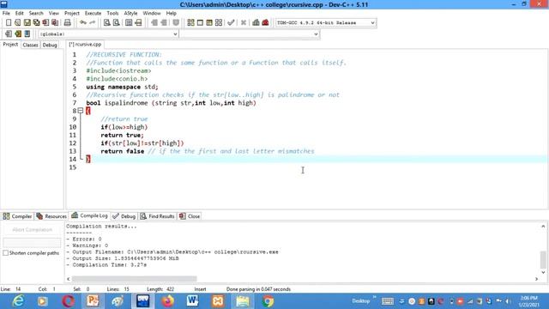Open the File menu
The height and width of the screenshot is (309, 549).
(x=6, y=13)
